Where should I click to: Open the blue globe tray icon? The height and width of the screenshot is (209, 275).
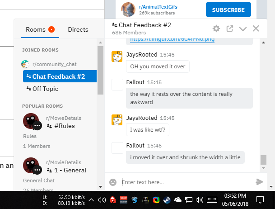135,200
